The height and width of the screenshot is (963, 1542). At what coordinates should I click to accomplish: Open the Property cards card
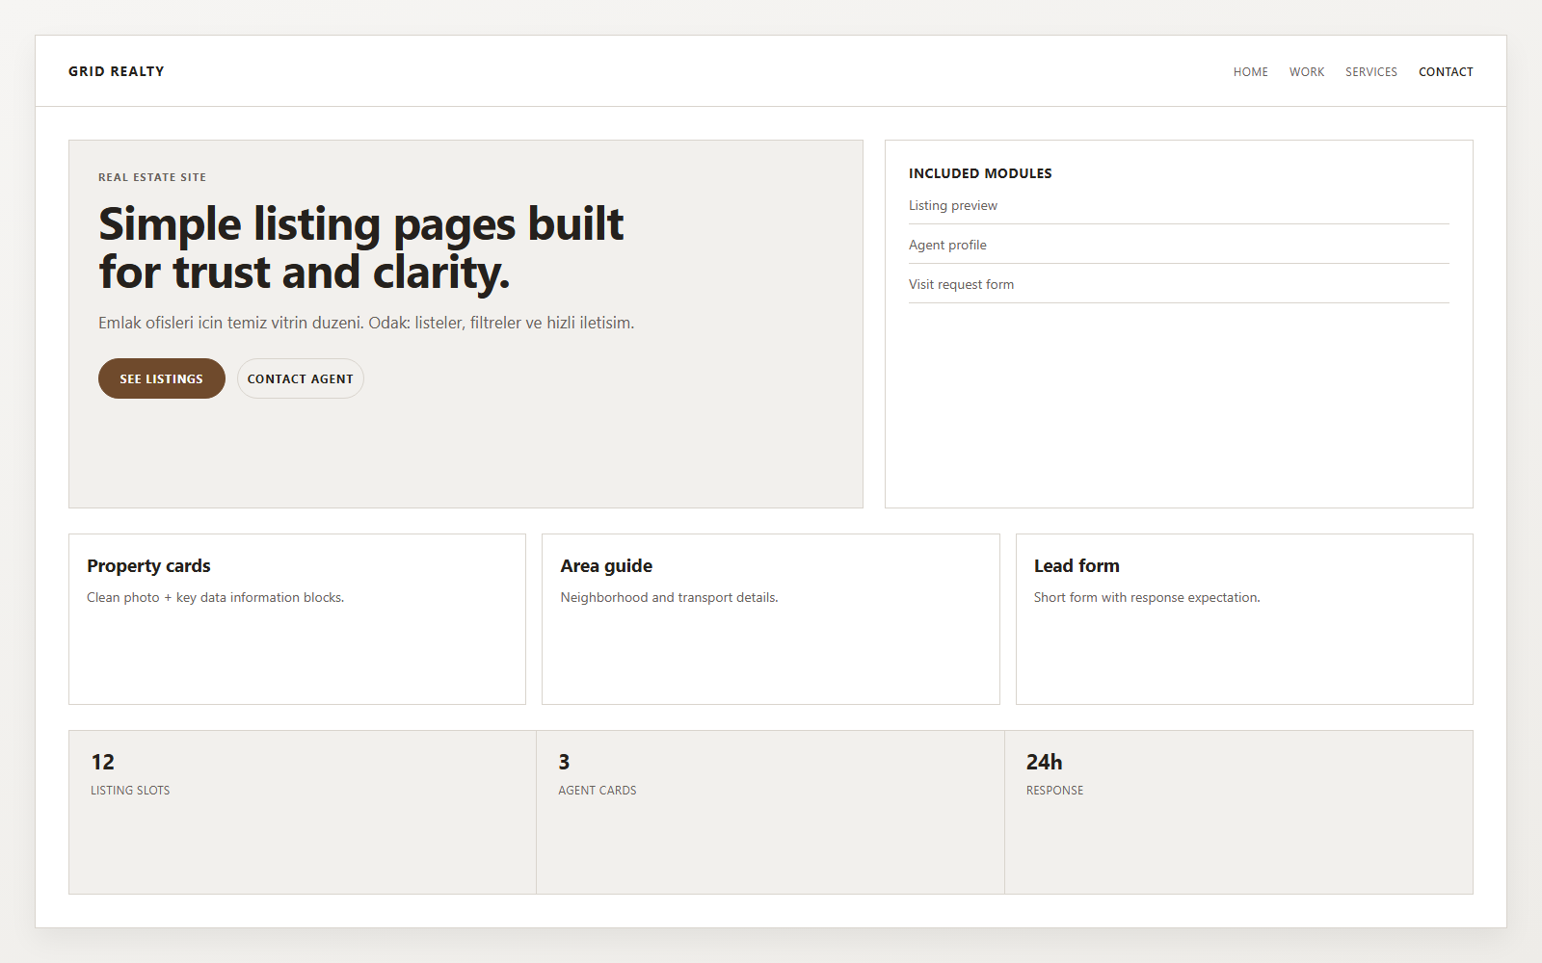point(296,618)
